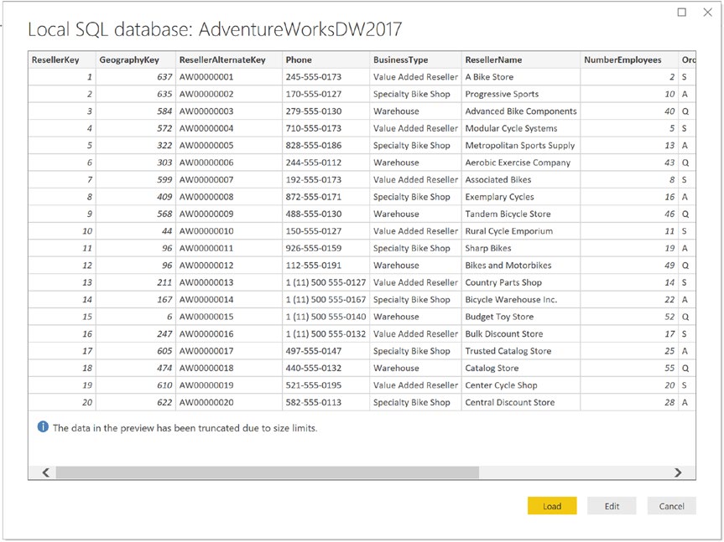This screenshot has height=542, width=724.
Task: Click reseller name Associated Bikes
Action: point(497,180)
